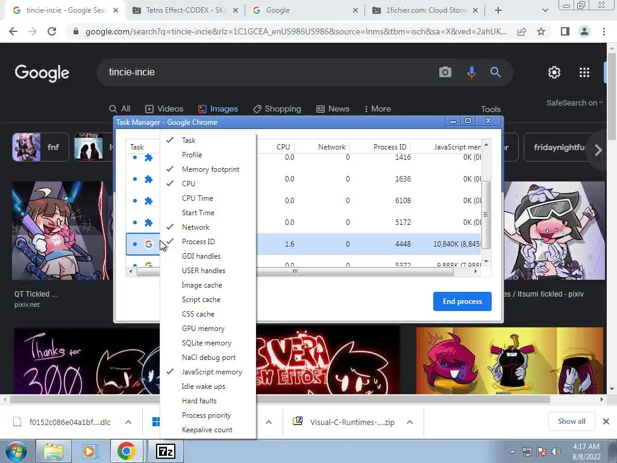Click the Task Manager vertical scrollbar thumb
Screen dimensions: 617x463
tap(486, 215)
